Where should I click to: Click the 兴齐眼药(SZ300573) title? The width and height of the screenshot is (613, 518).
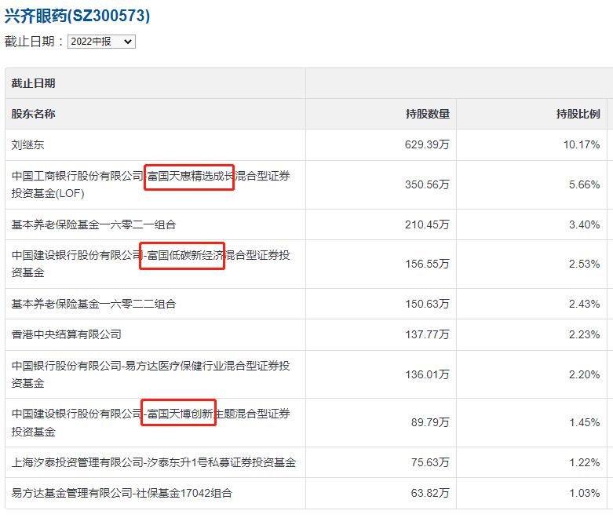77,16
